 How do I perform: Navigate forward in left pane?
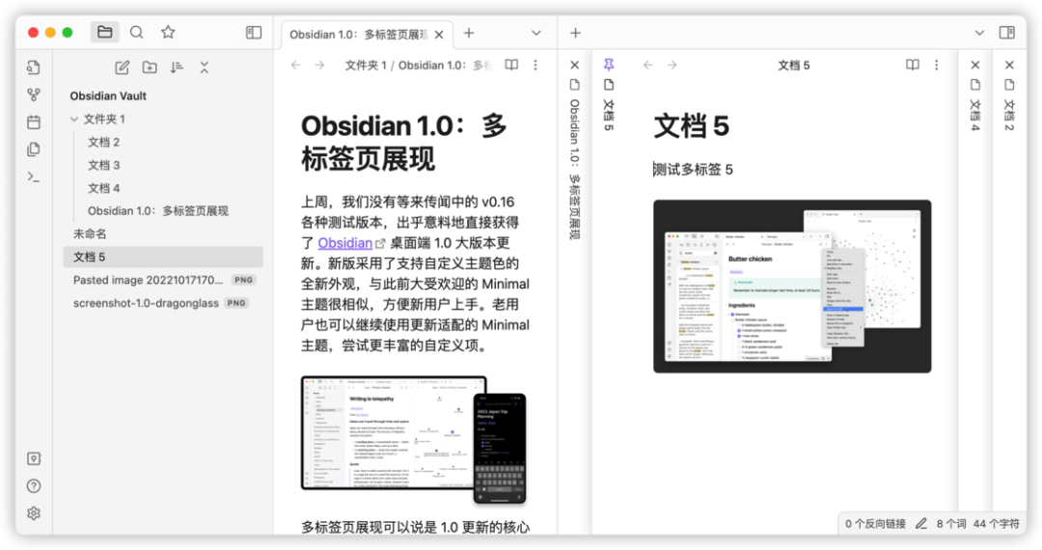click(319, 65)
